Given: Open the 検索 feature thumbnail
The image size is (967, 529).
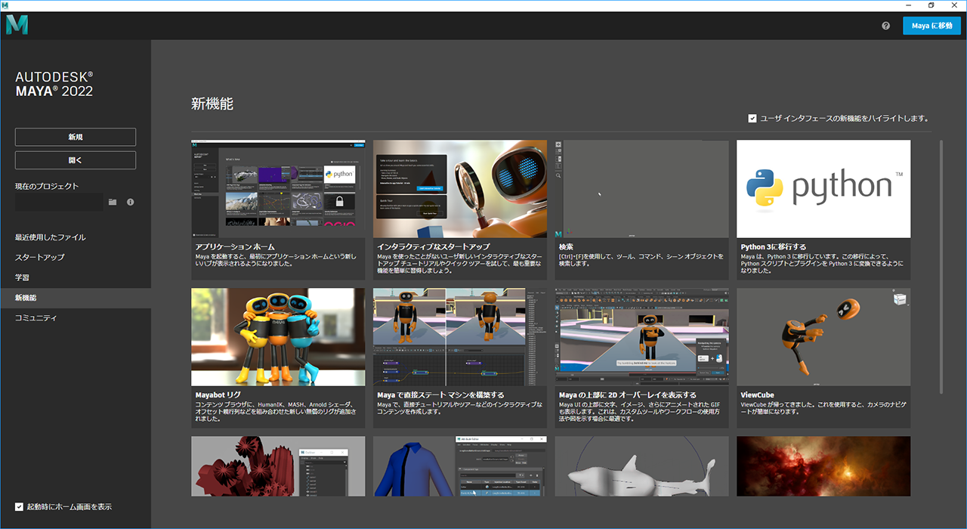Looking at the screenshot, I should [641, 189].
